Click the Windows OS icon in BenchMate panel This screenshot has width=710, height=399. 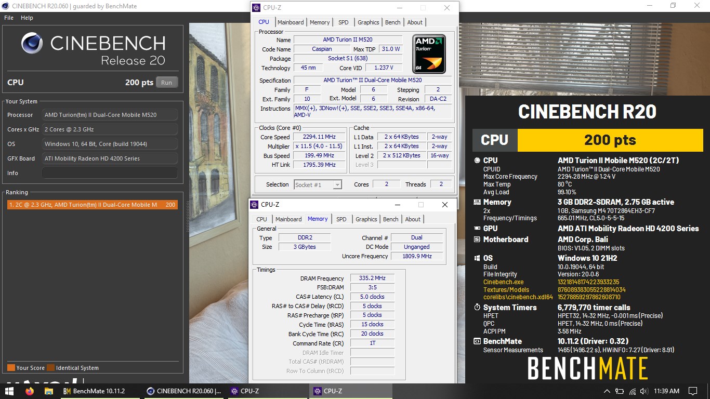[x=477, y=258]
